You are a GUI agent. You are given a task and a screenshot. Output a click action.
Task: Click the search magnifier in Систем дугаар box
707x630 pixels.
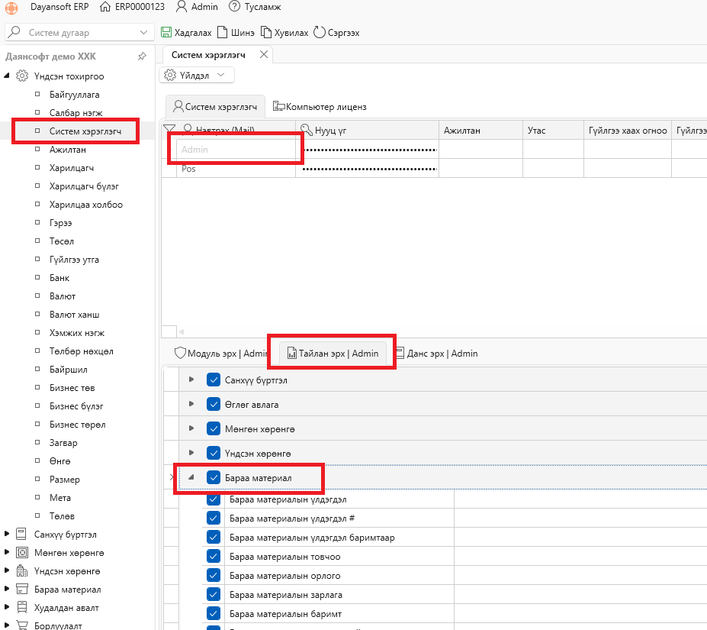(14, 31)
